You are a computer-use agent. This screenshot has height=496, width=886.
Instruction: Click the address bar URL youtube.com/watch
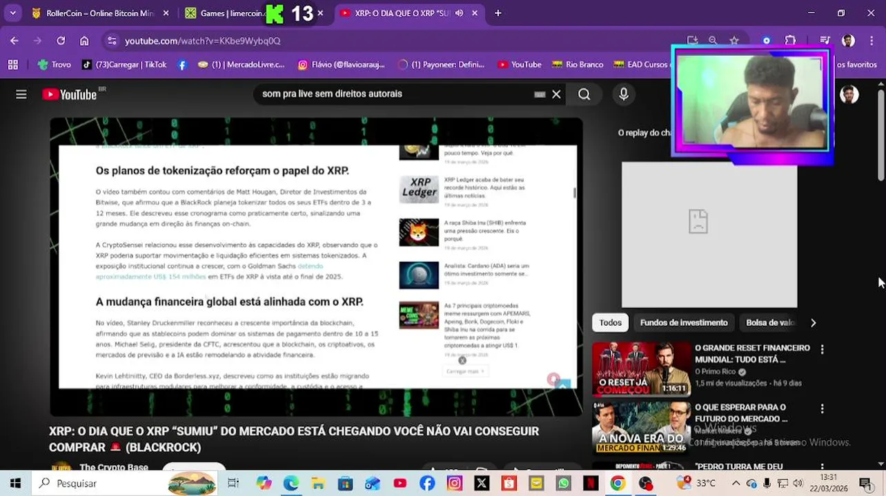point(202,41)
